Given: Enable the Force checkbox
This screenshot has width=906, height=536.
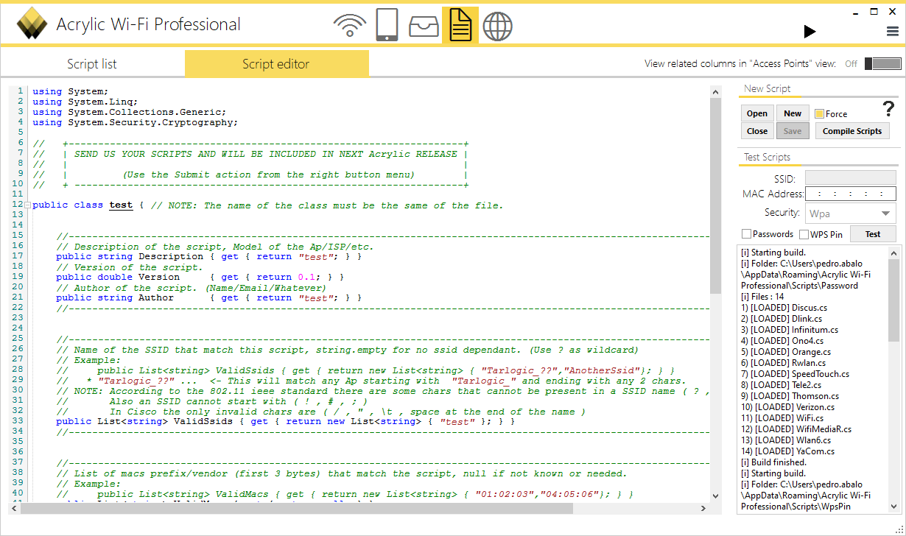Looking at the screenshot, I should tap(819, 114).
